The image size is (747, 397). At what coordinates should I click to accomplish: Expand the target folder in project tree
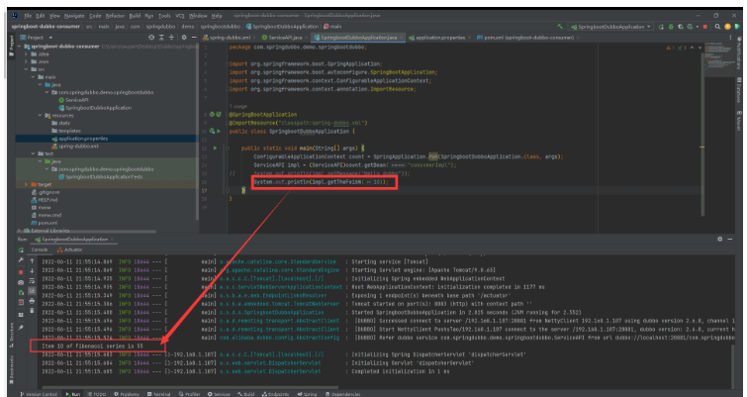(27, 184)
